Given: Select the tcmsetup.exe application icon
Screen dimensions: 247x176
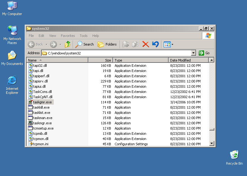Looking at the screenshot, I should pos(30,128).
